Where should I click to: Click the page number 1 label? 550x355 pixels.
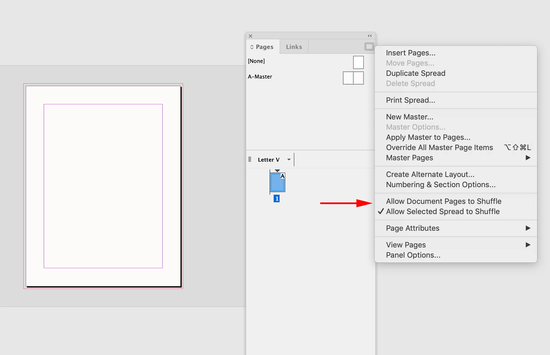tap(277, 199)
